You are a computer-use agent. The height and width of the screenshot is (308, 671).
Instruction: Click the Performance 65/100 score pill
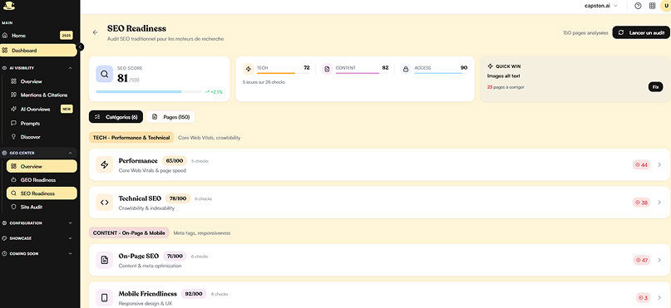(174, 160)
